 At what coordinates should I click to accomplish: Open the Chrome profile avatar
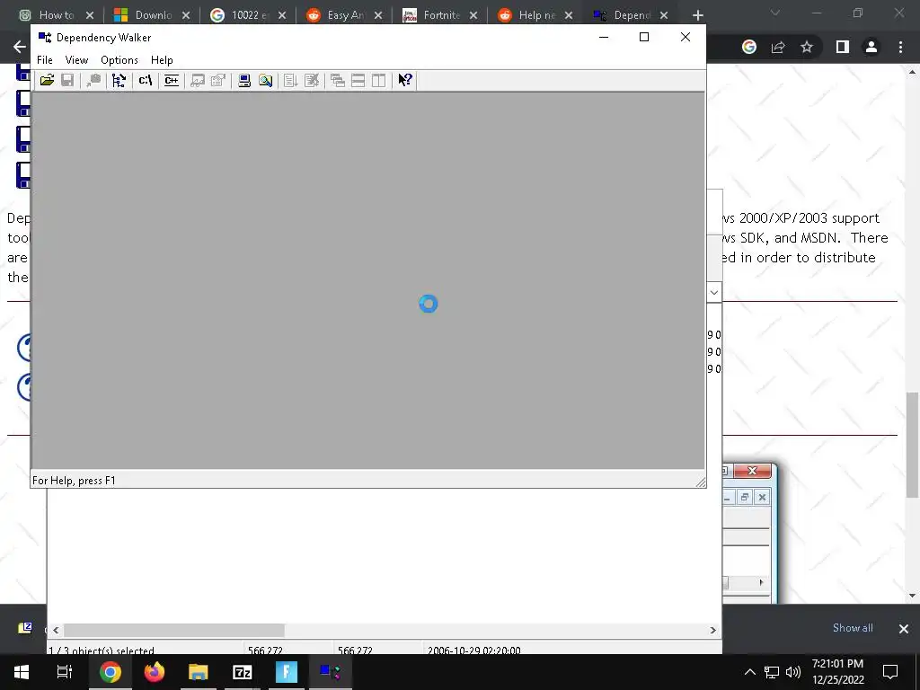[x=871, y=47]
